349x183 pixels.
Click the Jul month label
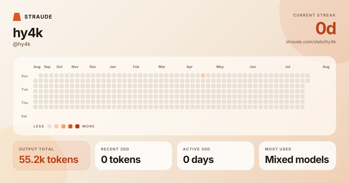point(288,67)
